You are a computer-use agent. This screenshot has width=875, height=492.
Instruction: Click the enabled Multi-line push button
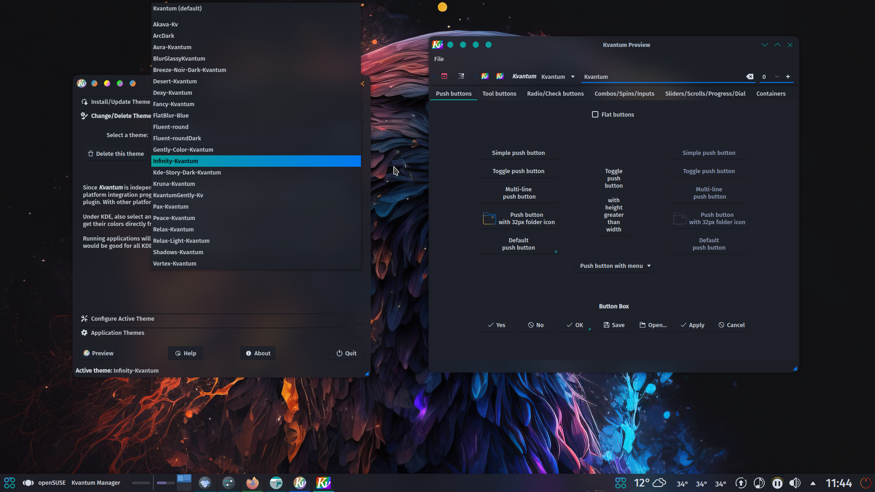pyautogui.click(x=518, y=193)
